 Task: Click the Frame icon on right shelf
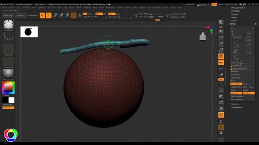[x=221, y=90]
